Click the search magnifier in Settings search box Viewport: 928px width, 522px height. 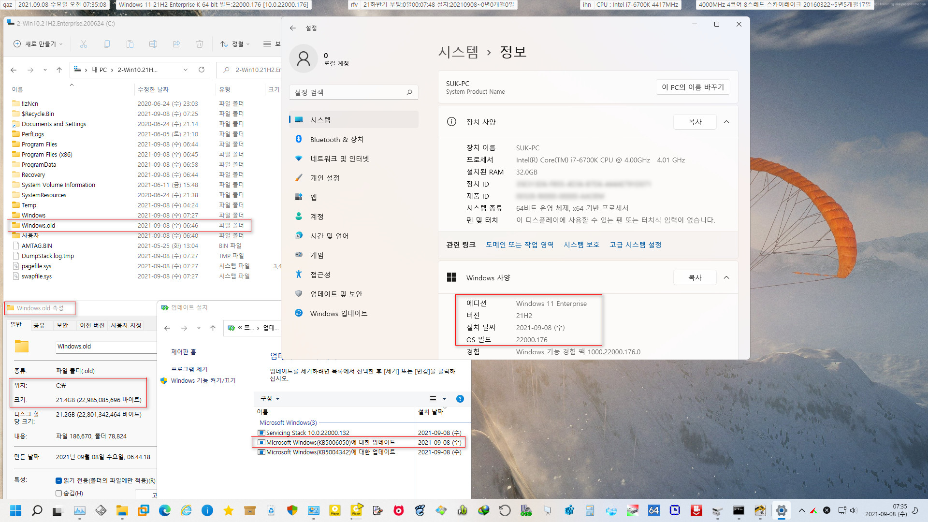click(409, 92)
